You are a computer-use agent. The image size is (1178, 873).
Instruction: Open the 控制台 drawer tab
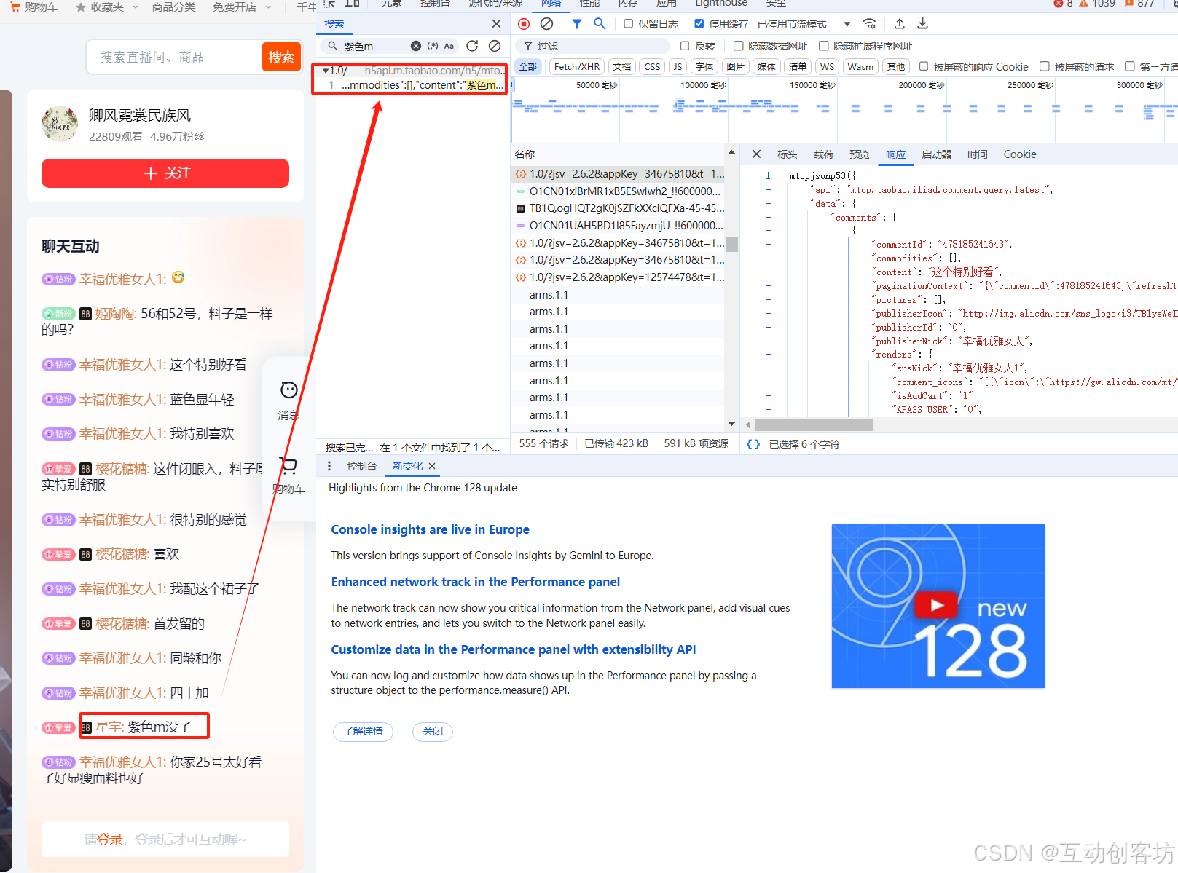361,466
